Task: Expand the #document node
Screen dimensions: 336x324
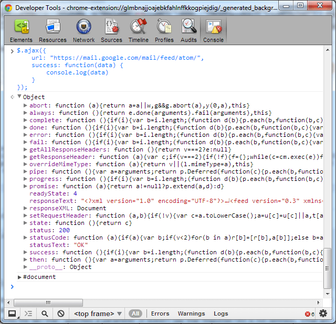Action: tap(19, 277)
